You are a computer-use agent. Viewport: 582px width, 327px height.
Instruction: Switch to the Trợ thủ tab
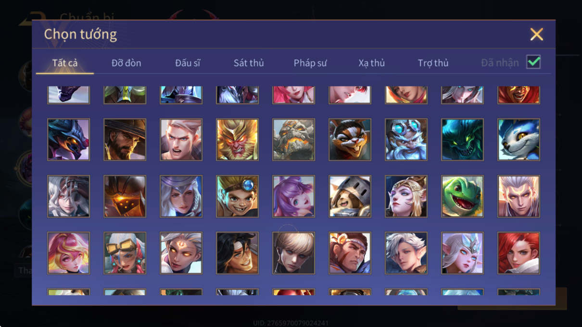tap(433, 63)
